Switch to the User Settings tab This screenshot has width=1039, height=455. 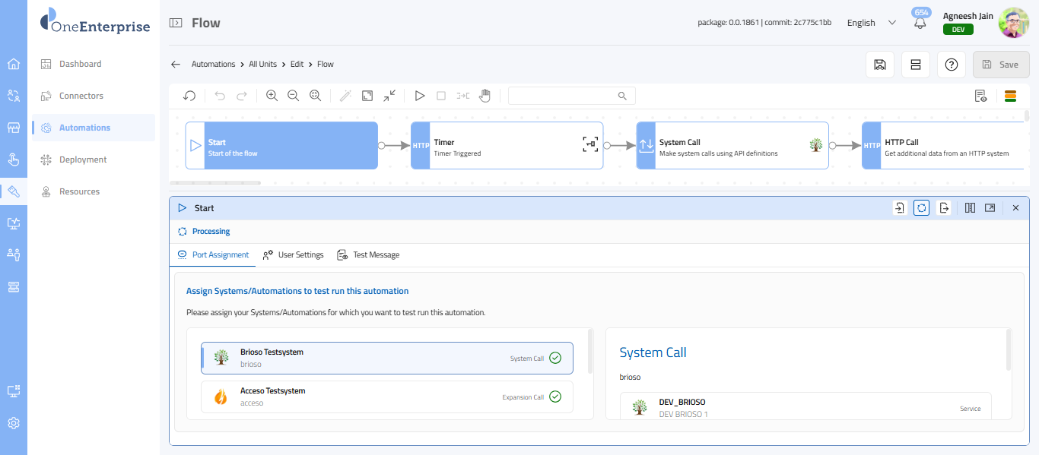pos(294,255)
